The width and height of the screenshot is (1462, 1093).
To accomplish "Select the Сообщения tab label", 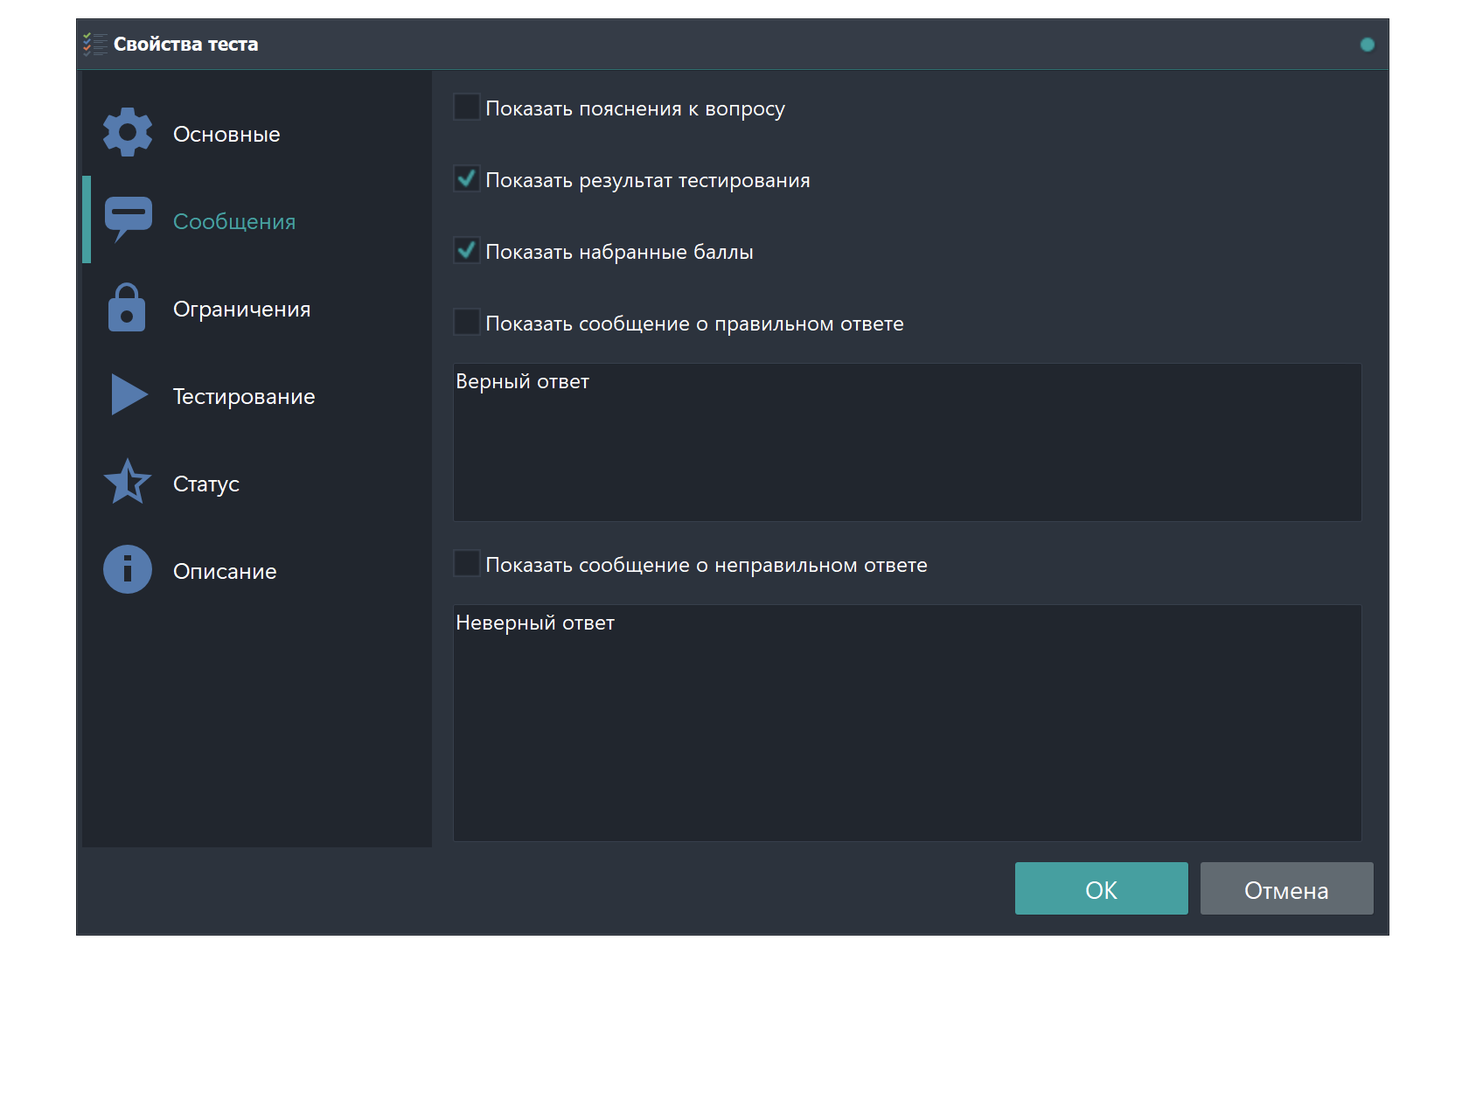I will click(234, 221).
